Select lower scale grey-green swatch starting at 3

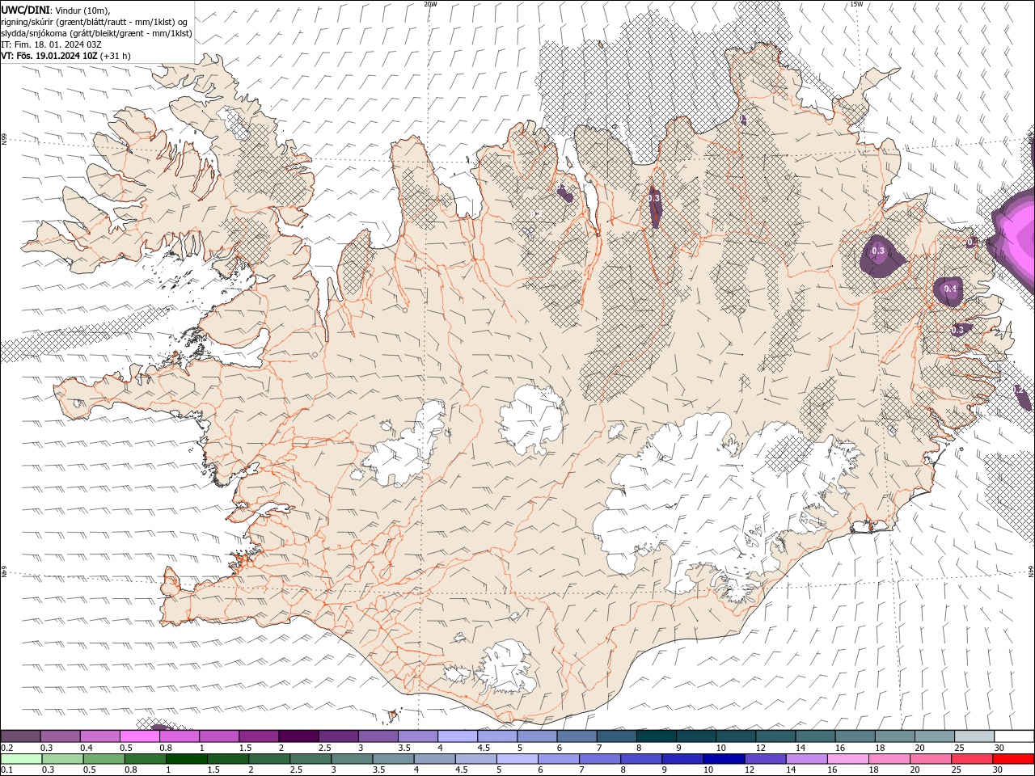pos(352,759)
